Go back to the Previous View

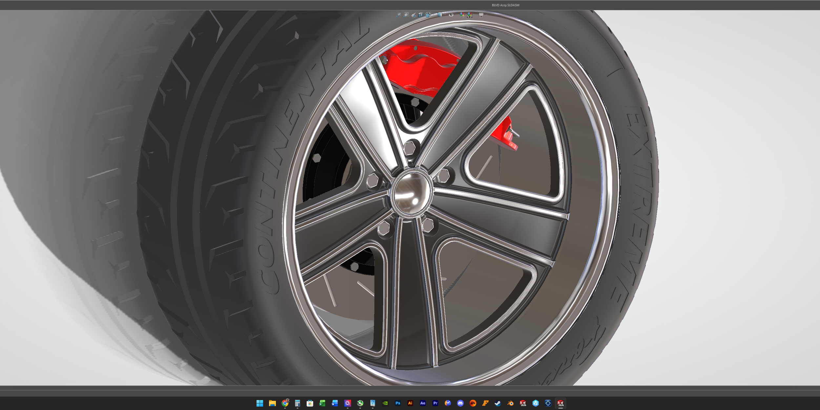(414, 15)
